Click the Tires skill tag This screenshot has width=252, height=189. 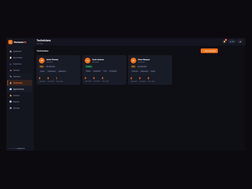tap(105, 71)
